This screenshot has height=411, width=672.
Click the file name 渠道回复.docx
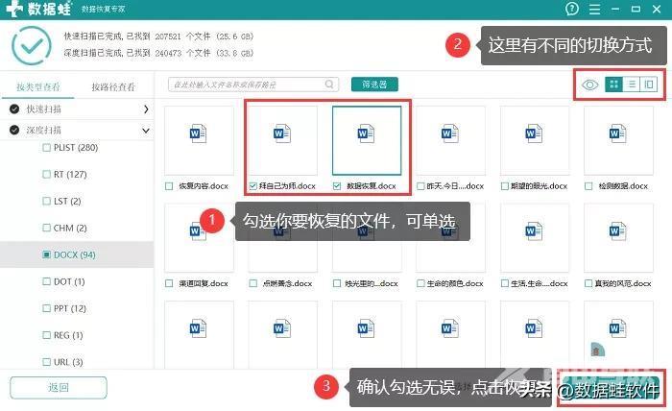point(204,283)
